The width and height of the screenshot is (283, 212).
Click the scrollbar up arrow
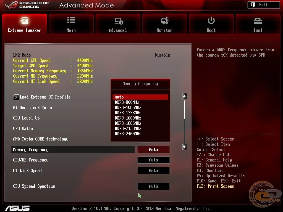(x=184, y=96)
